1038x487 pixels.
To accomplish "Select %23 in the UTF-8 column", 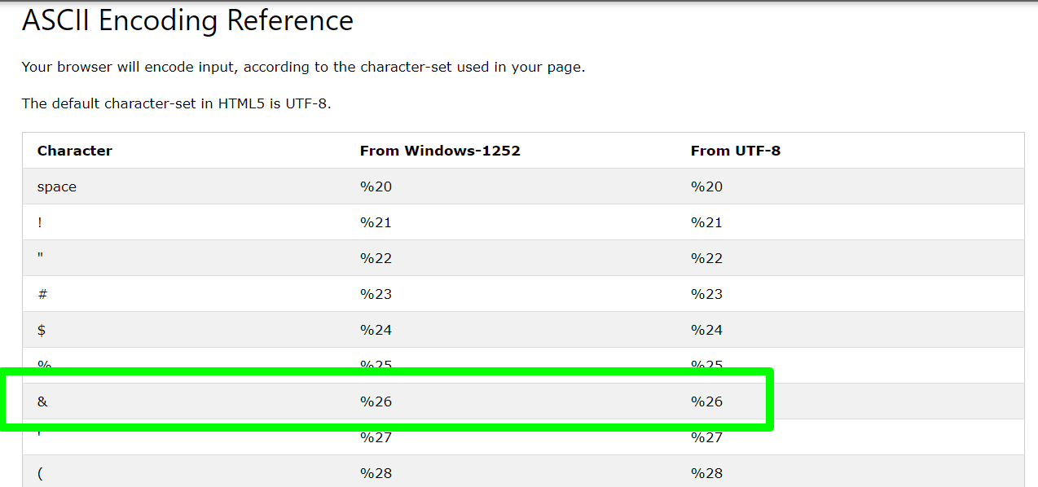I will click(x=706, y=294).
